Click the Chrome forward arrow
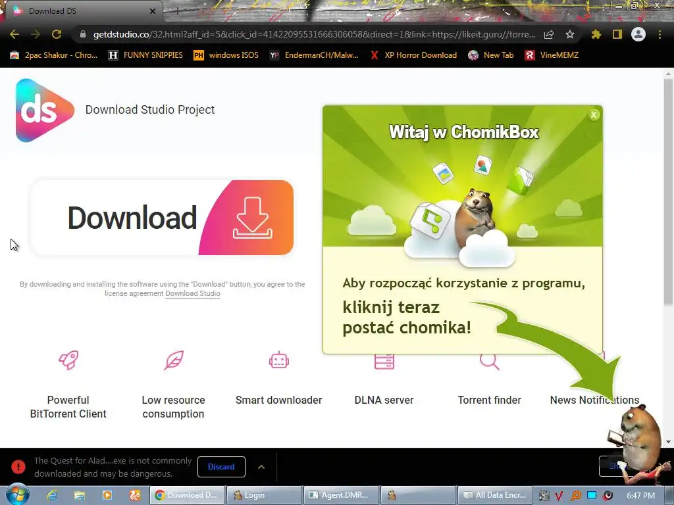The width and height of the screenshot is (674, 505). tap(36, 34)
